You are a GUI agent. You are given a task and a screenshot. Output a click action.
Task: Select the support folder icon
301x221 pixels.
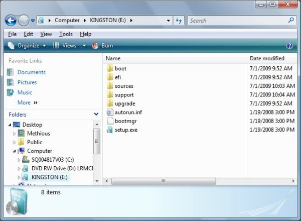(x=110, y=95)
